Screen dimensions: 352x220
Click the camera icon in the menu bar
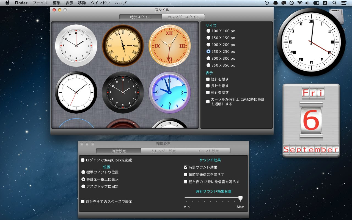[284, 3]
